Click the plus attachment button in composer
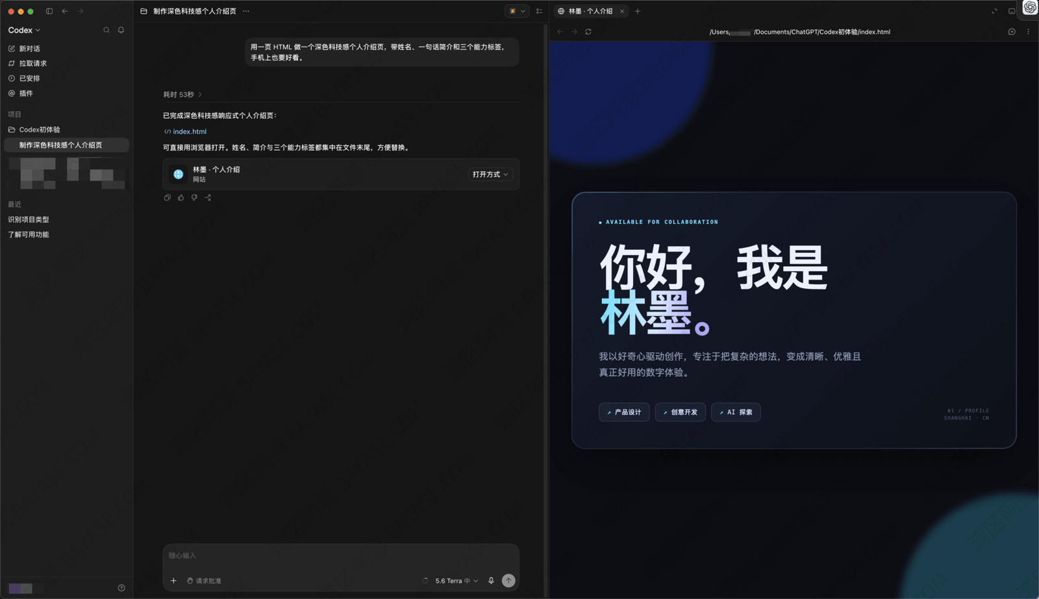Viewport: 1039px width, 599px height. click(x=173, y=581)
